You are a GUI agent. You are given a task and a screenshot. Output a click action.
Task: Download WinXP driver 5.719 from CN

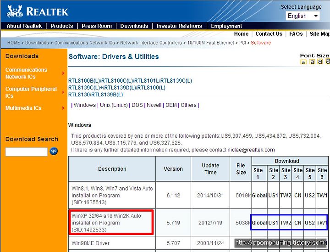pos(297,223)
